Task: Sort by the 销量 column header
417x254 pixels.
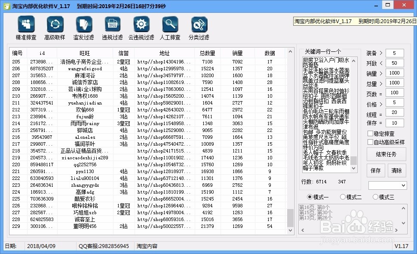Action: pos(237,53)
